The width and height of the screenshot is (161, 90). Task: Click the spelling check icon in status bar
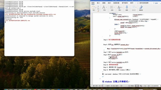[121, 86]
